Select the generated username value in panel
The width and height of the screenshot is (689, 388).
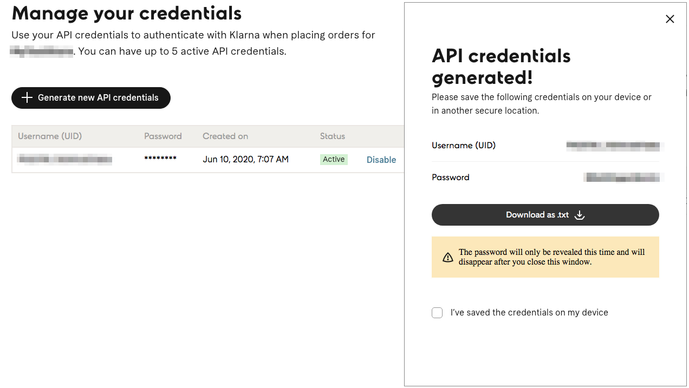coord(615,146)
